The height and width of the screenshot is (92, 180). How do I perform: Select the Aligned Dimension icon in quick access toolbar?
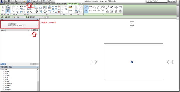29,1
